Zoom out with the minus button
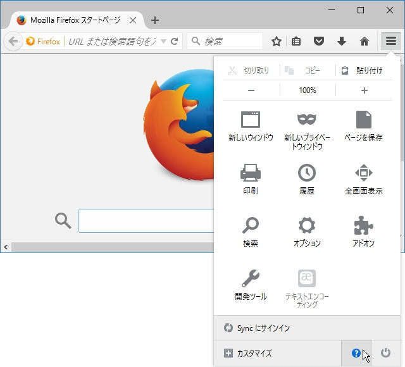Viewport: 405px width, 367px height. tap(251, 90)
